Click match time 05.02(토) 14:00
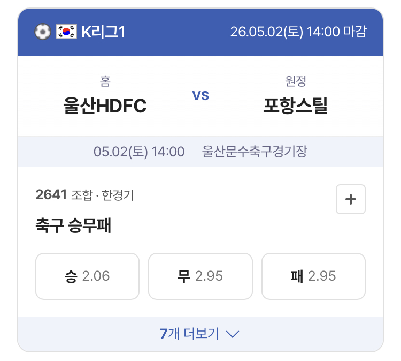This screenshot has width=401, height=361. click(x=139, y=152)
